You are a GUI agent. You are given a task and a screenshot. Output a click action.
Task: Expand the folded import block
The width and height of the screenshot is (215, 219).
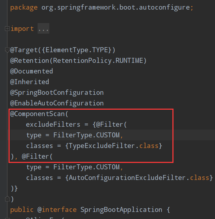click(x=7, y=29)
